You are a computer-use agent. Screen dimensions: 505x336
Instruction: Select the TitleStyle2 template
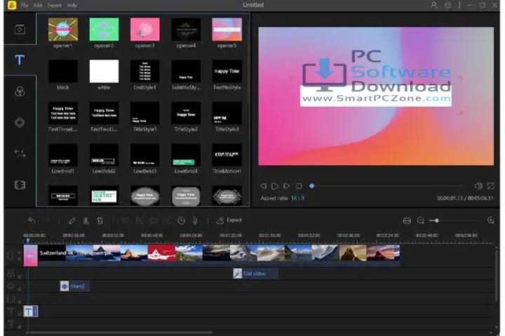point(186,113)
